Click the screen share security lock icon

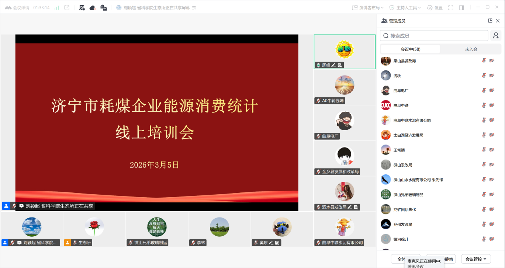click(104, 7)
